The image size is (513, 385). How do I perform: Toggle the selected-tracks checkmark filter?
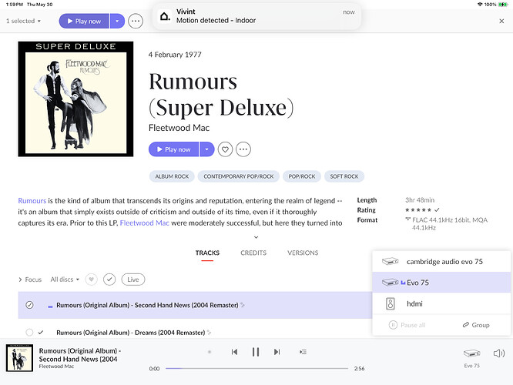[109, 280]
